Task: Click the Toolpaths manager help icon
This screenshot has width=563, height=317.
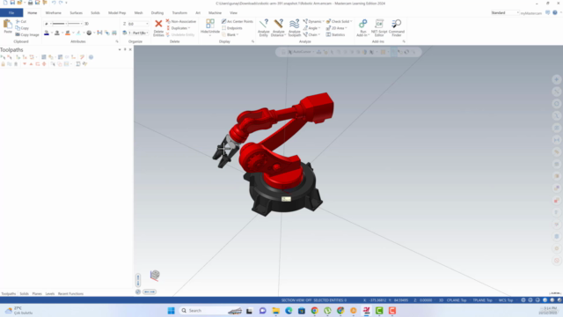Action: click(91, 57)
